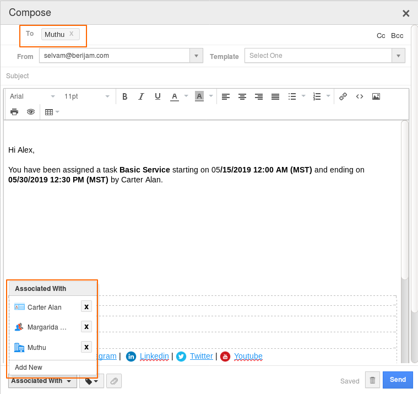
Task: Open the source code view icon
Action: (x=360, y=96)
